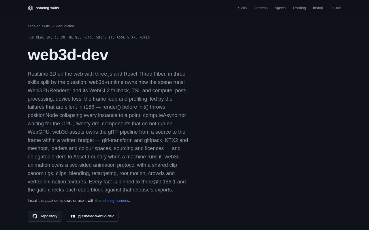The height and width of the screenshot is (230, 369).
Task: Follow the ssheleg harness hyperlink
Action: 115,201
